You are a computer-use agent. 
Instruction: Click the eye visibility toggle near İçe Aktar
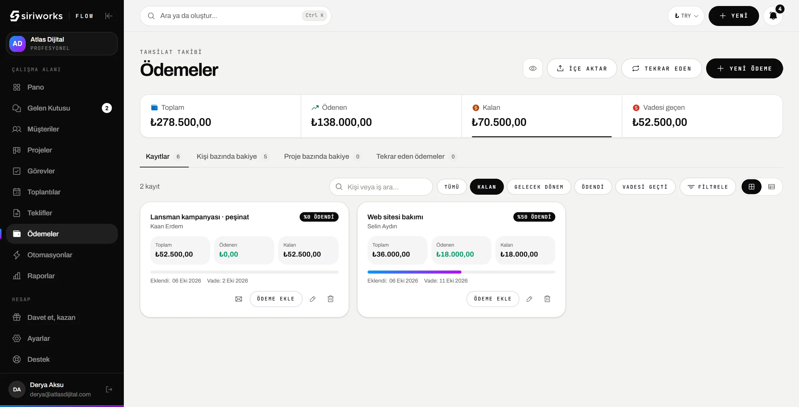click(533, 68)
